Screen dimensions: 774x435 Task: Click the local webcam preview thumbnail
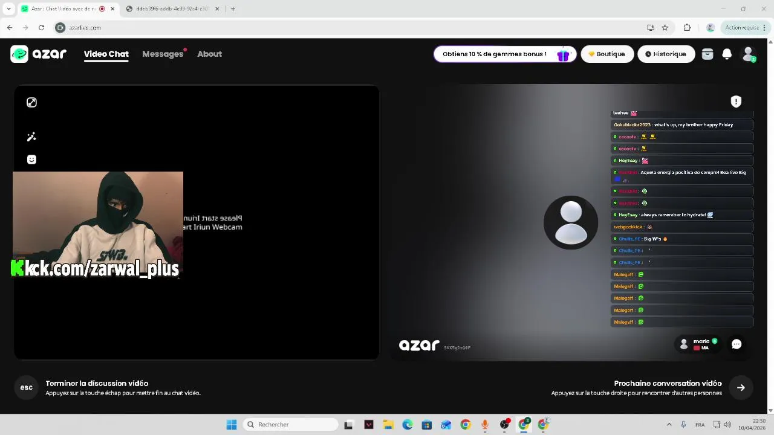(x=97, y=225)
